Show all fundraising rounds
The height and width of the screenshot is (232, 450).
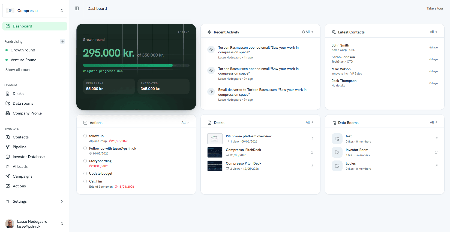coord(19,70)
